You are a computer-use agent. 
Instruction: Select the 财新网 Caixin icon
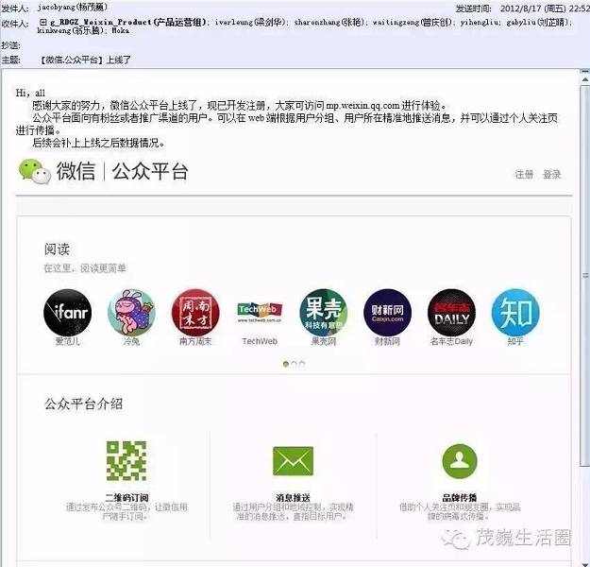coord(387,312)
